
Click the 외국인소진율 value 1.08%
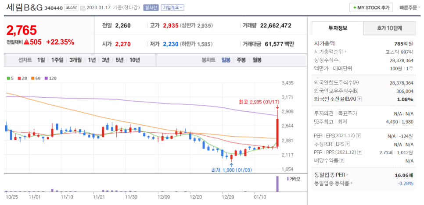tap(405, 99)
